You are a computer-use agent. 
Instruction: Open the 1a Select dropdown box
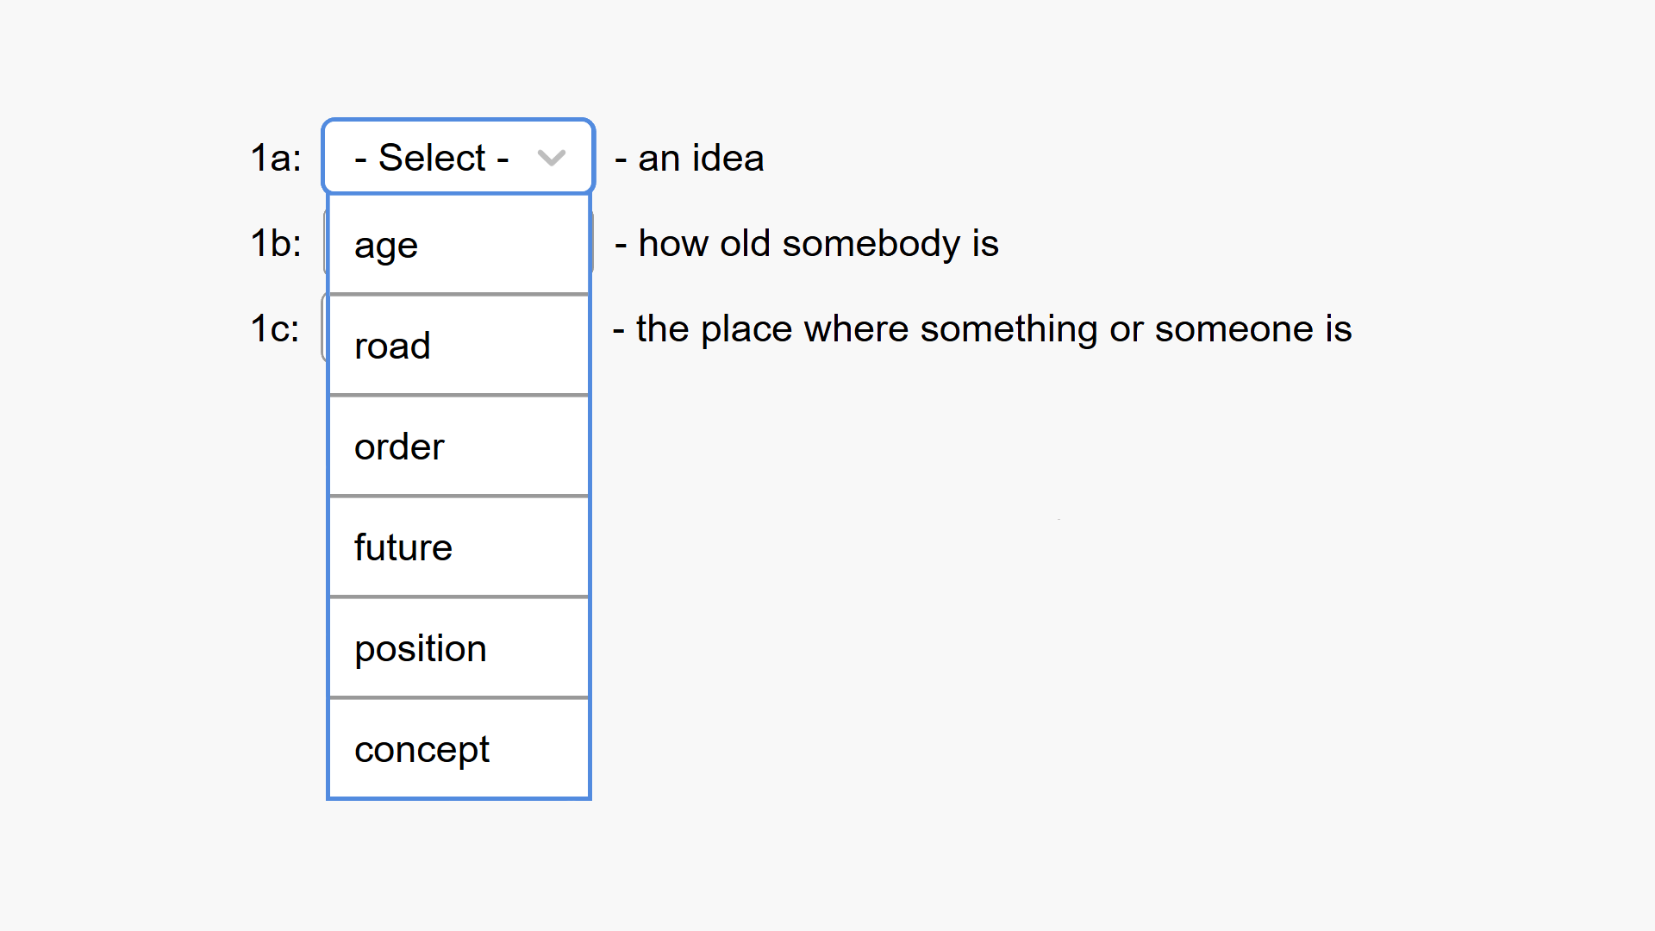tap(458, 157)
